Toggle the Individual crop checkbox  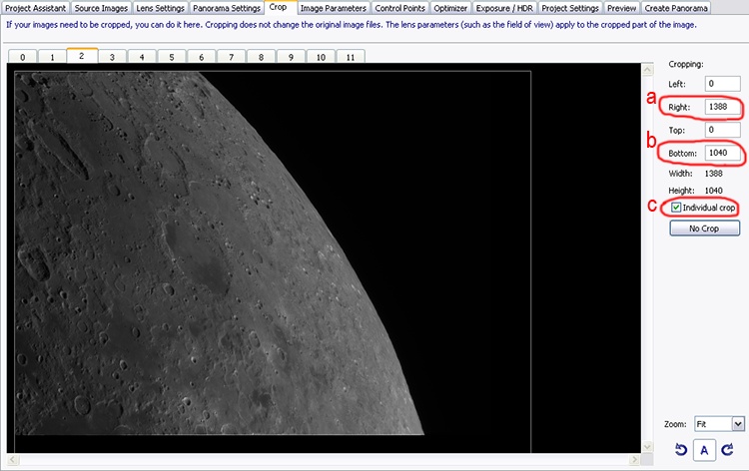(x=678, y=208)
